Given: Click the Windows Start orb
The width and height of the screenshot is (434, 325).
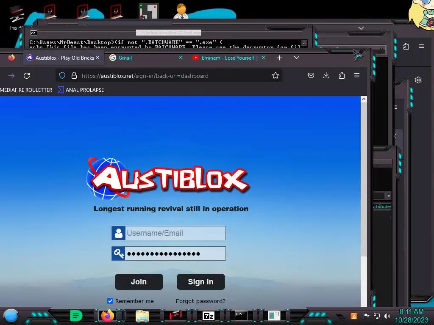Looking at the screenshot, I should click(11, 316).
